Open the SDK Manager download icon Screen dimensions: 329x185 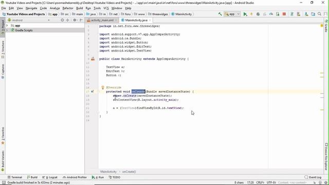point(306,14)
